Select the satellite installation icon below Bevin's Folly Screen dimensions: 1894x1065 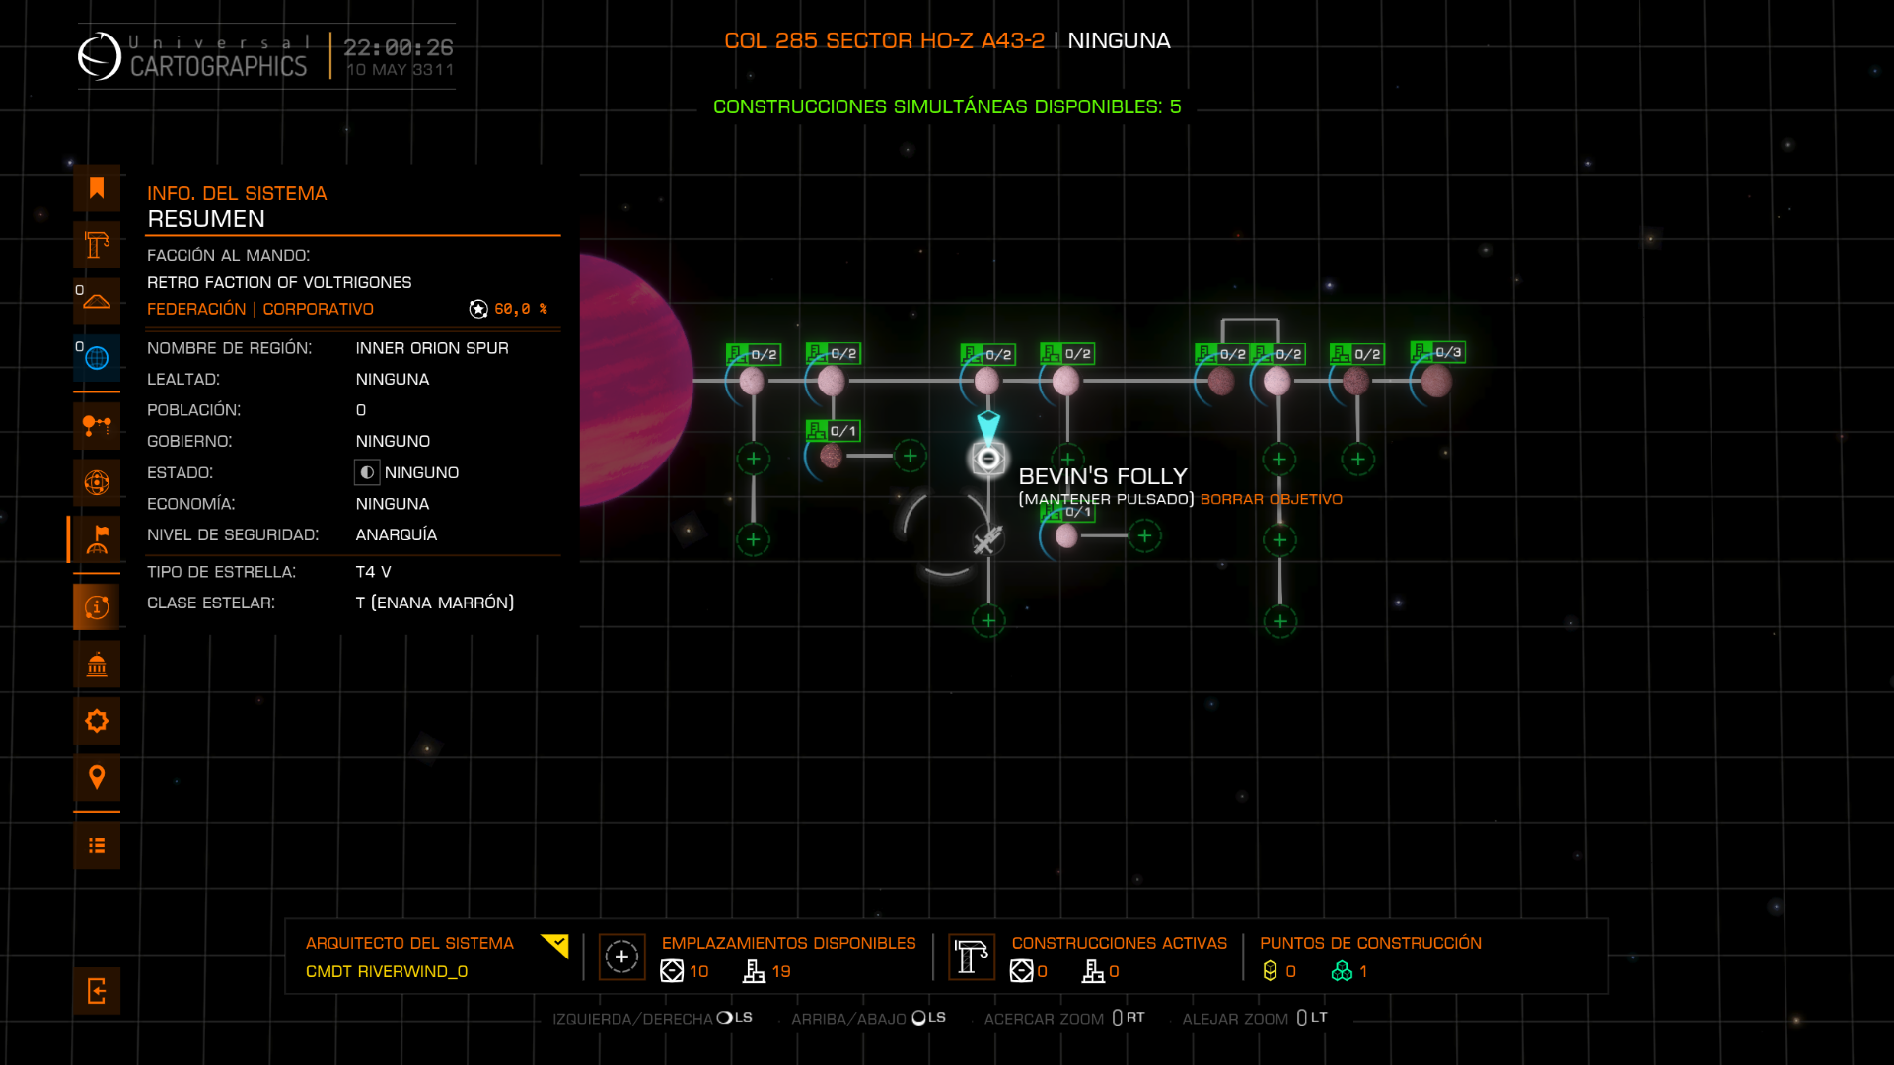988,539
